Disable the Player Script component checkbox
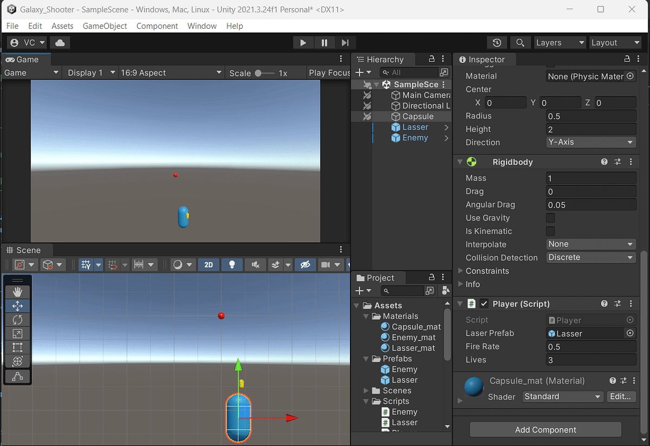Image resolution: width=650 pixels, height=446 pixels. [x=484, y=303]
